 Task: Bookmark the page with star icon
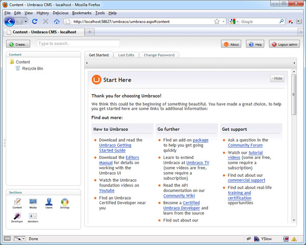click(x=217, y=21)
